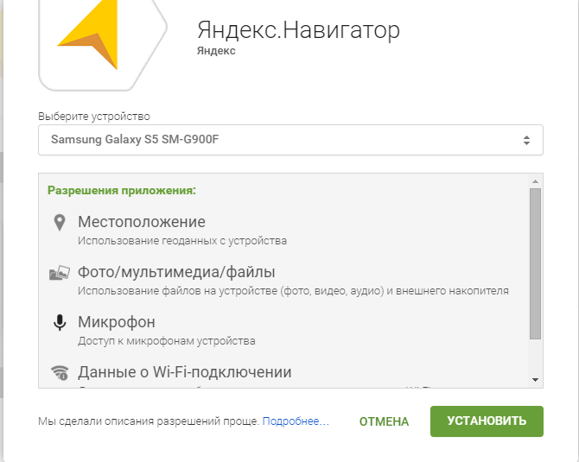Open the Подробнее... link
This screenshot has width=579, height=462.
coord(296,421)
